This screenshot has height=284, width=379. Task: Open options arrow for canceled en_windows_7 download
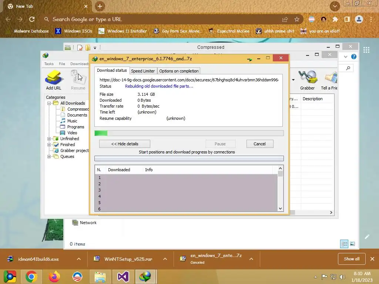tap(251, 259)
